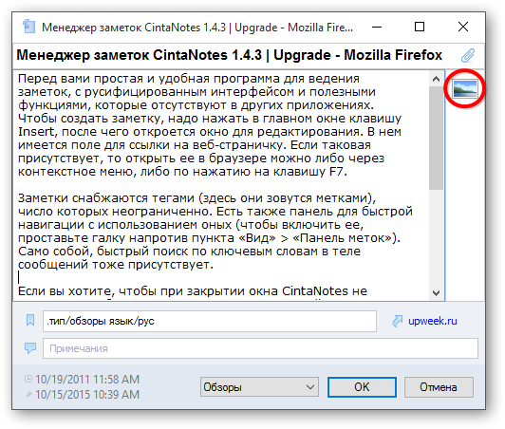Click the paperclip attachment icon

[x=467, y=55]
